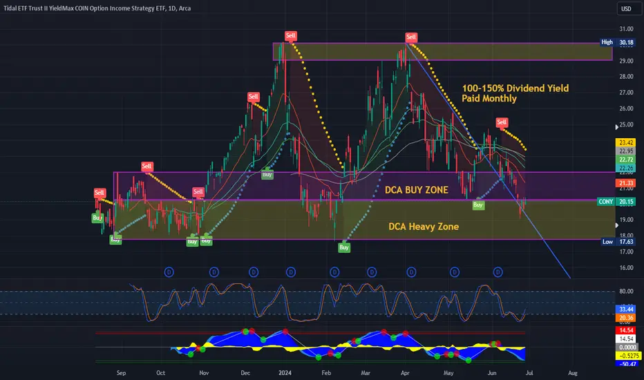Click the blue -50.47 indicator value
Image resolution: width=644 pixels, height=380 pixels.
point(627,364)
